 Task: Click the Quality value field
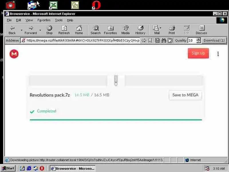coord(192,40)
